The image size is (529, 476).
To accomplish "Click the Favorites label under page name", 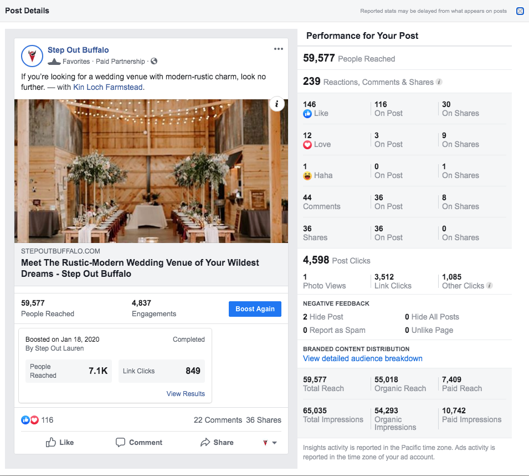I will [76, 62].
